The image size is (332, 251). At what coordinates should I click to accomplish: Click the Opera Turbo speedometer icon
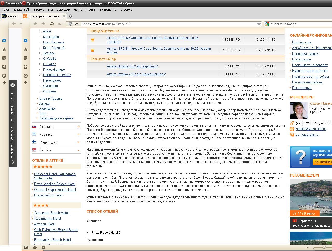(x=44, y=247)
